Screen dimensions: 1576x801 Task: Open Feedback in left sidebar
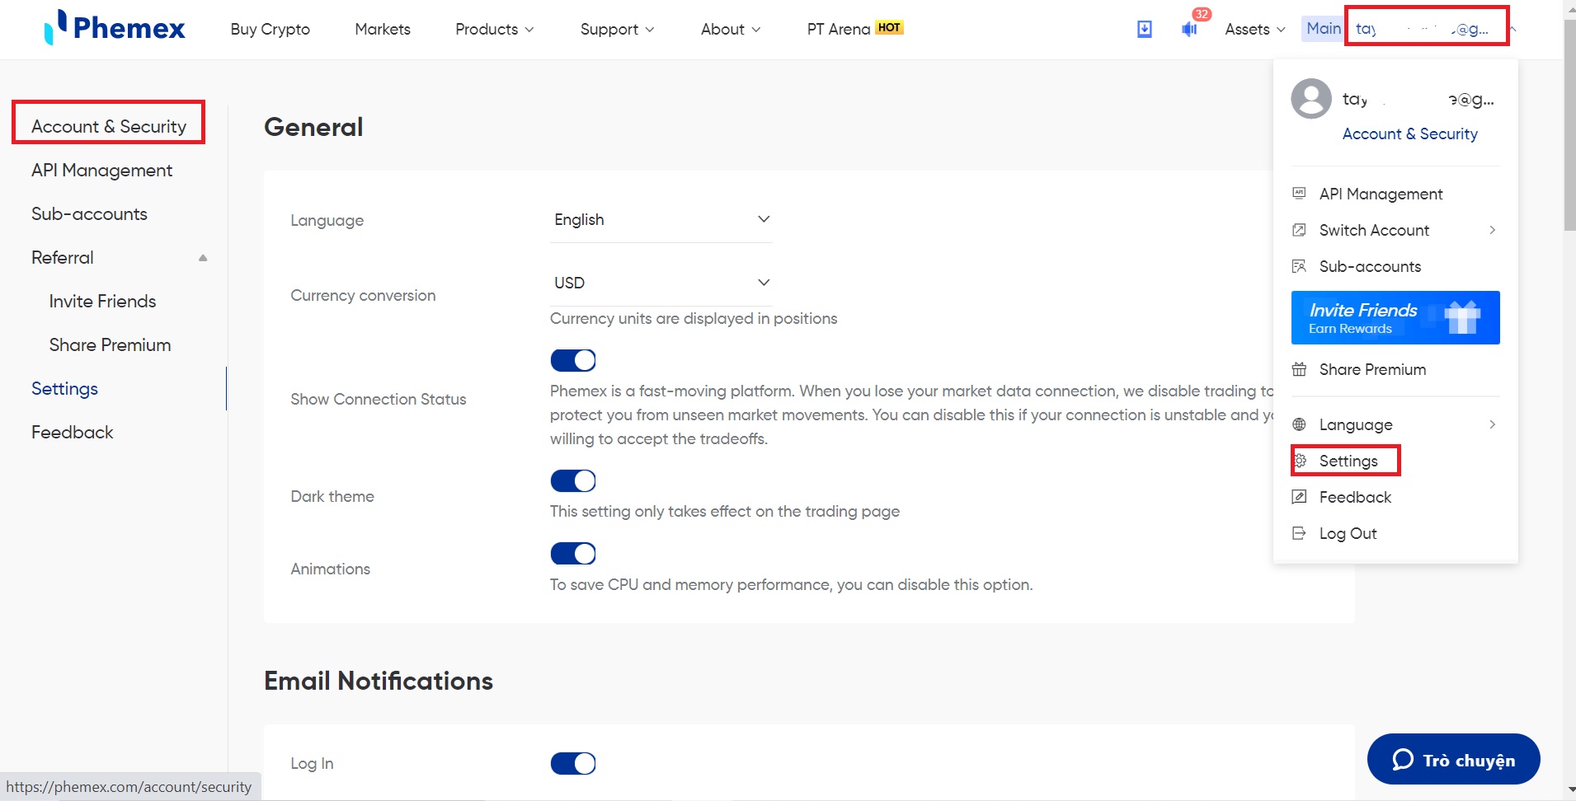[72, 433]
